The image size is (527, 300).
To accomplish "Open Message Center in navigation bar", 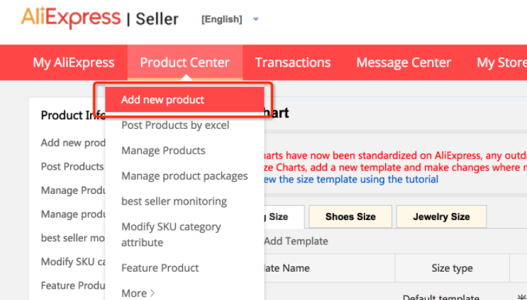I will point(403,62).
